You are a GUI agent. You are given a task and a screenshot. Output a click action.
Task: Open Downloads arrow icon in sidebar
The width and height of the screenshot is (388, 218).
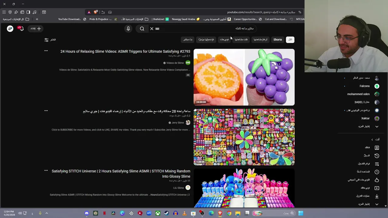377,196
